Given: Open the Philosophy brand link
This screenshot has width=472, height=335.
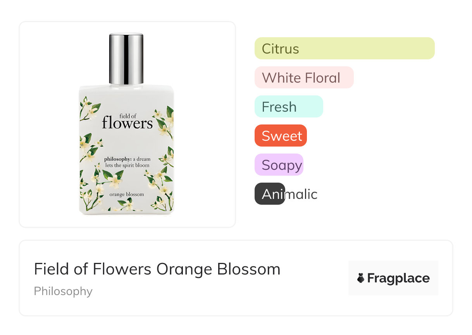Looking at the screenshot, I should pos(63,291).
